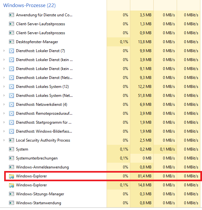Click gear icon of Diensthost: Remoteprozedurauf...
The image size is (202, 210).
tap(12, 113)
